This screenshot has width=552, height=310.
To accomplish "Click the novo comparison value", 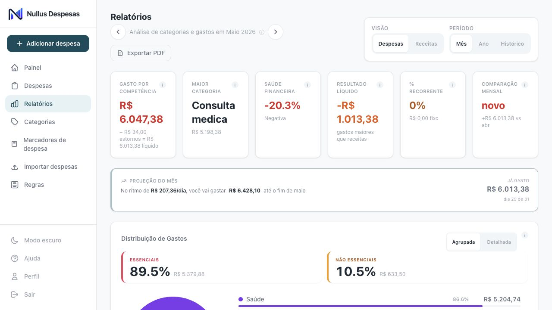I will click(x=493, y=105).
